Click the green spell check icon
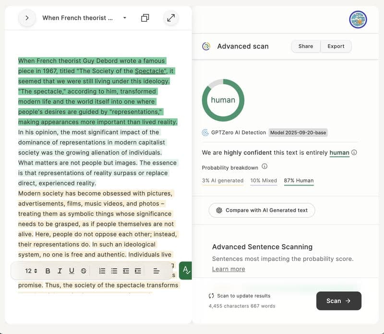Image resolution: width=384 pixels, height=334 pixels. [x=185, y=271]
